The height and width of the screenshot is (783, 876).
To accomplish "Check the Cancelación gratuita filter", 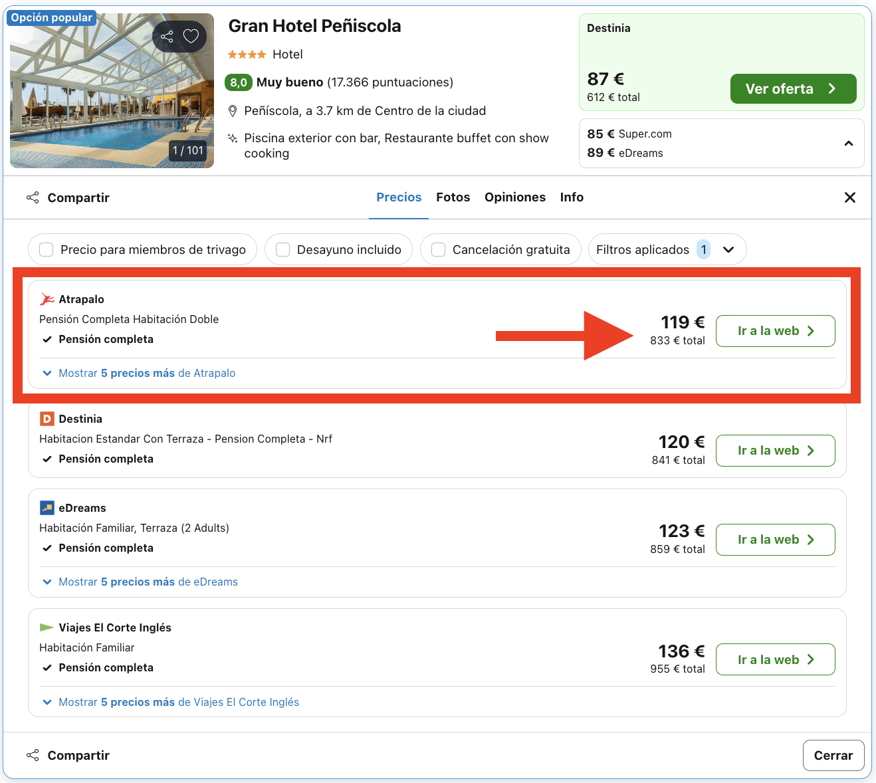I will pyautogui.click(x=439, y=250).
